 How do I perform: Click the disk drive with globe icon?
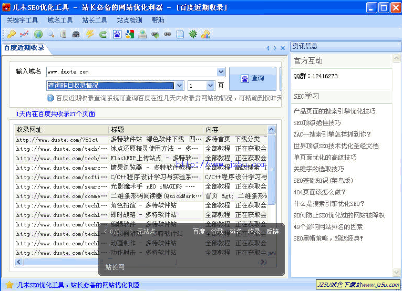(142, 34)
